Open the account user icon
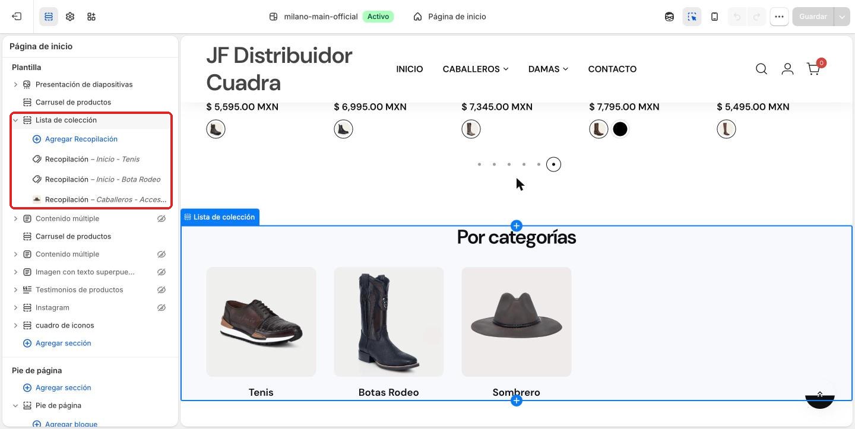Viewport: 855px width, 429px height. [x=787, y=69]
